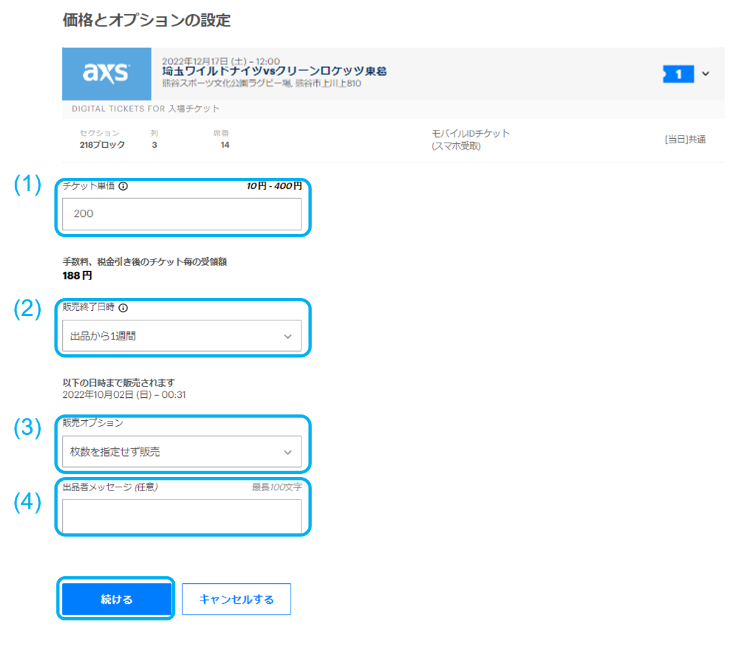The width and height of the screenshot is (736, 653).
Task: Click the AXS logo thumbnail
Action: click(106, 74)
